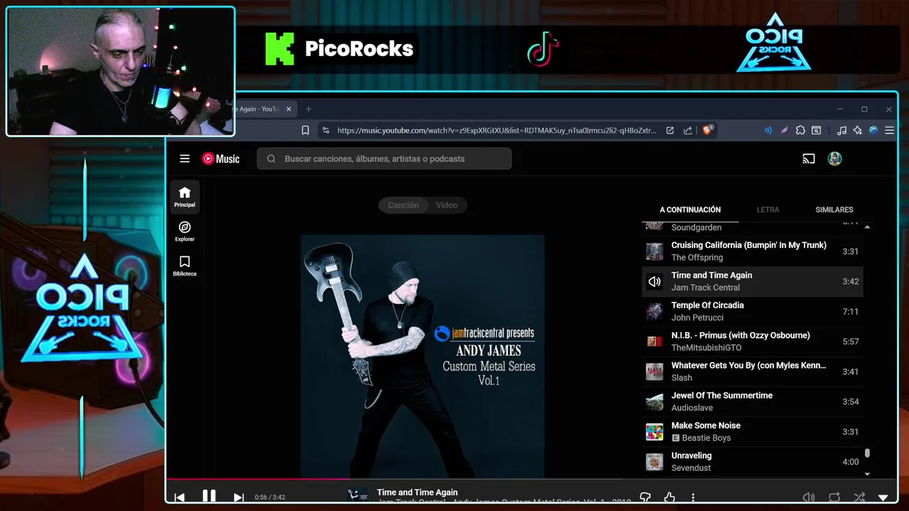Select Temple Of Circadia in queue

pyautogui.click(x=753, y=312)
